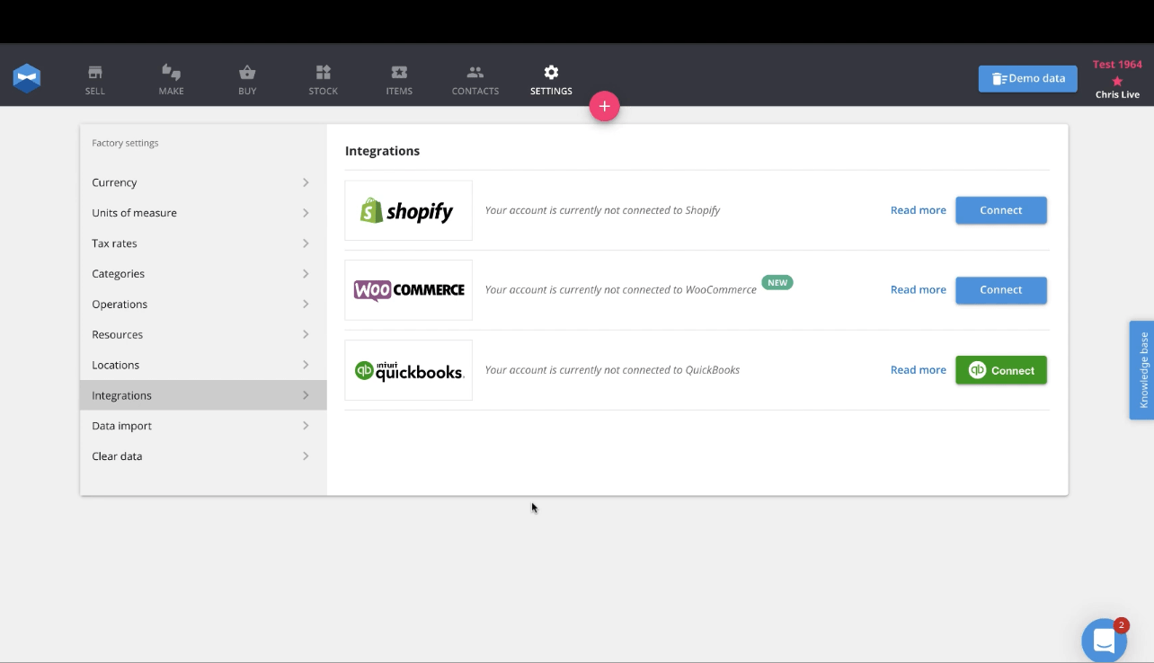Read more about the QuickBooks integration

click(x=919, y=370)
